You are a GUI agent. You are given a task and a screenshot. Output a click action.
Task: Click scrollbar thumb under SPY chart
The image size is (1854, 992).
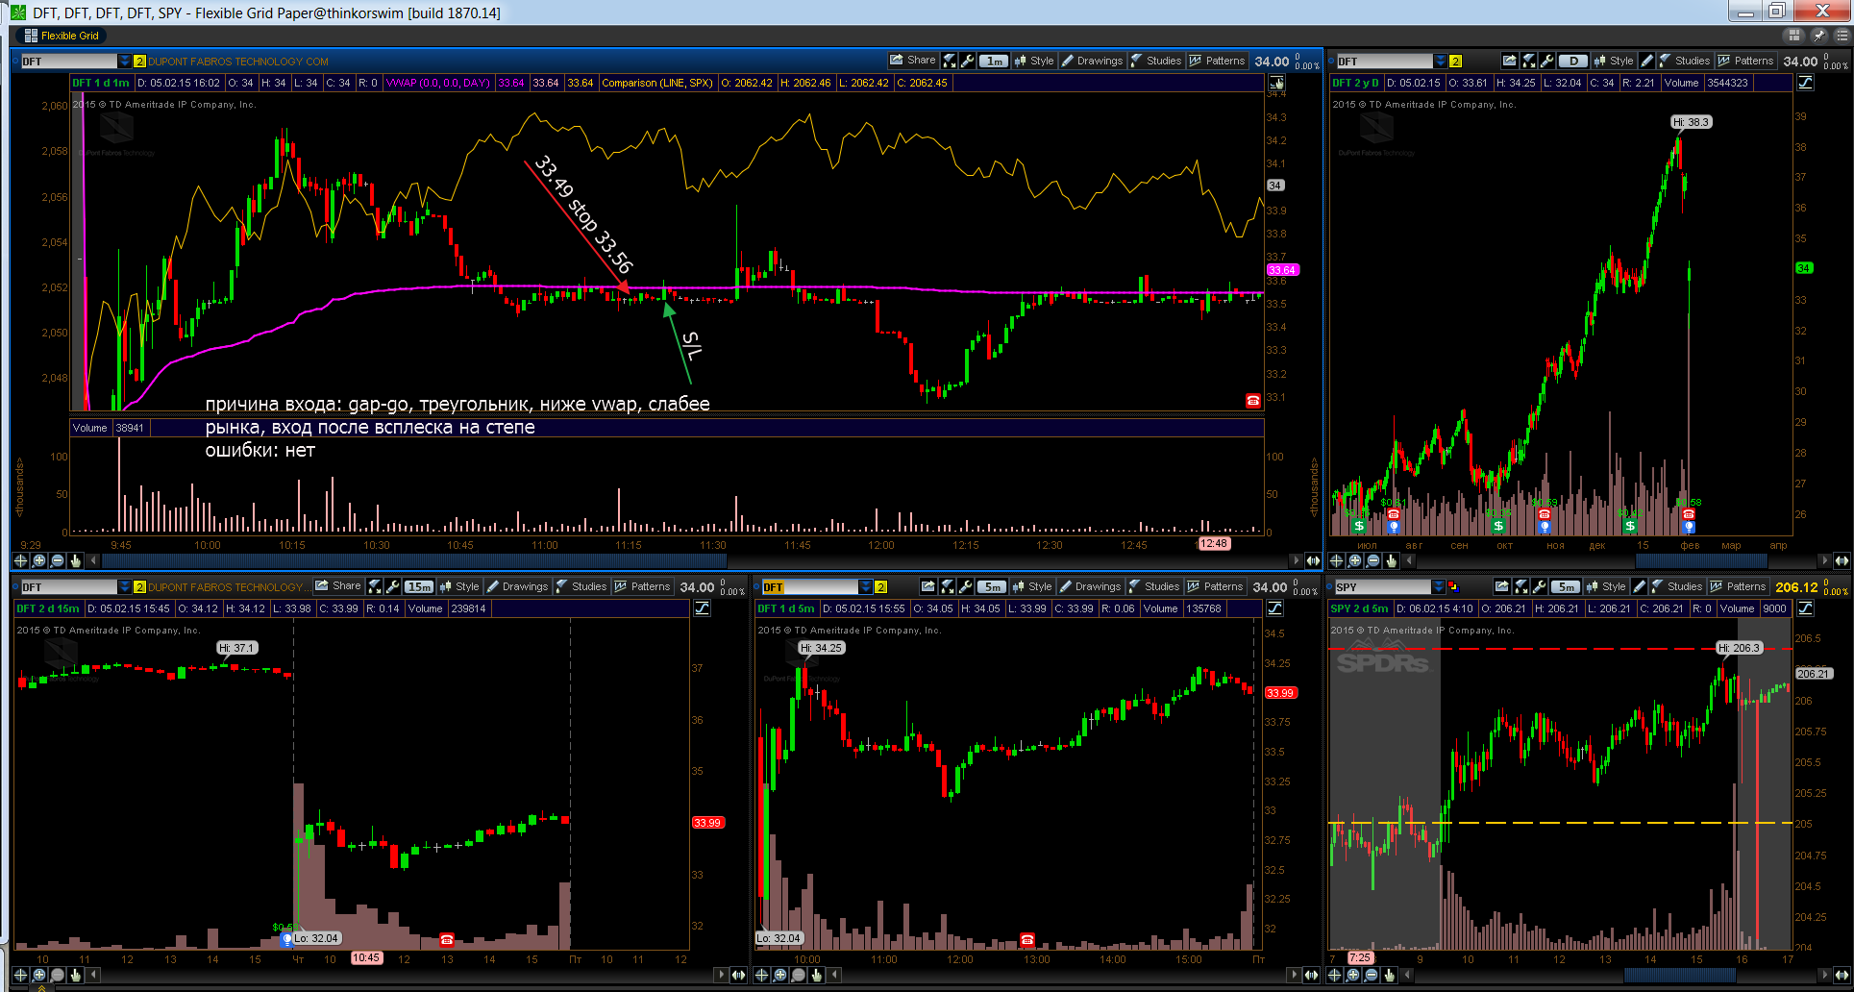[1679, 975]
